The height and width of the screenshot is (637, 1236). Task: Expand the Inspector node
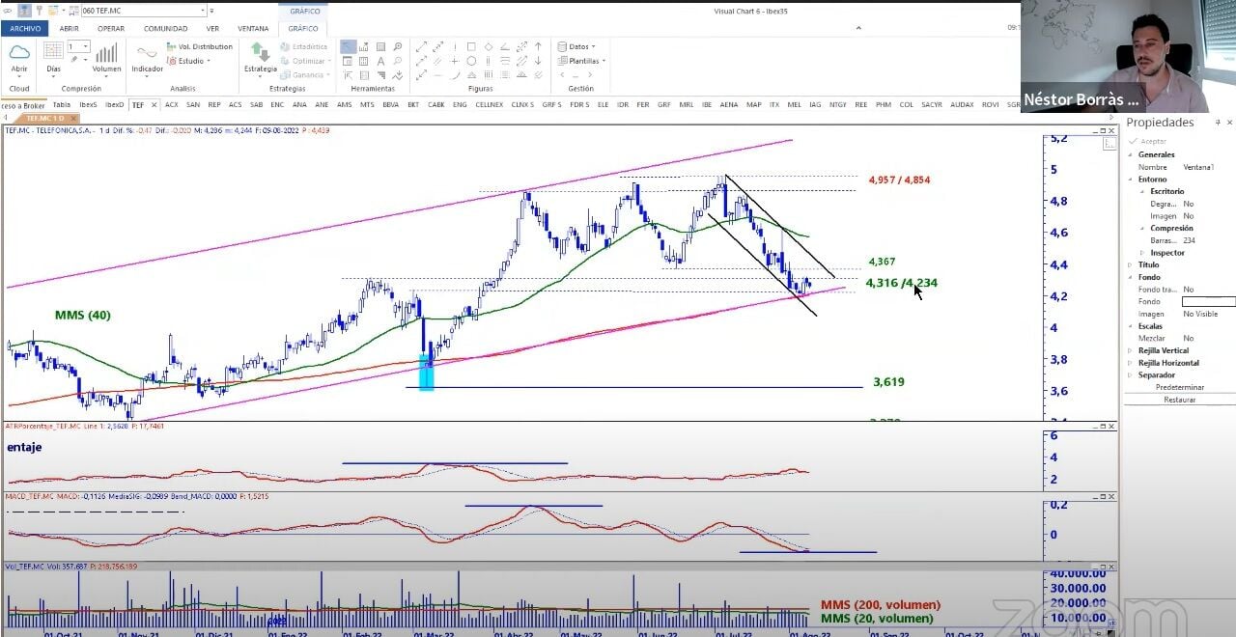coord(1143,253)
